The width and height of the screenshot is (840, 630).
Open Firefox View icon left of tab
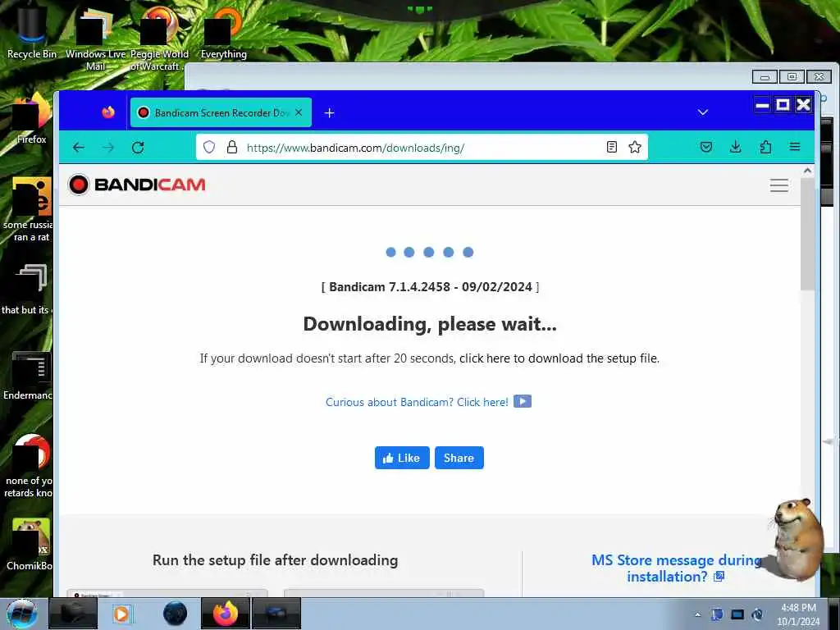(108, 112)
